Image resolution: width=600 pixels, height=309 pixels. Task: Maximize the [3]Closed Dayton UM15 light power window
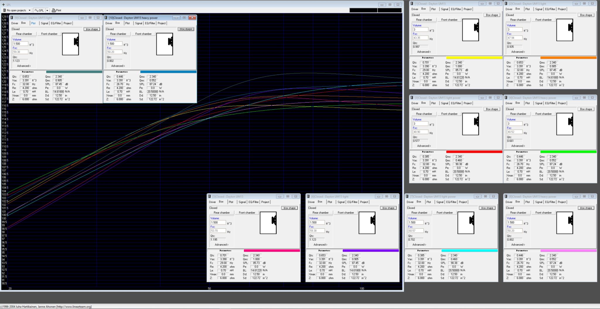coord(490,98)
